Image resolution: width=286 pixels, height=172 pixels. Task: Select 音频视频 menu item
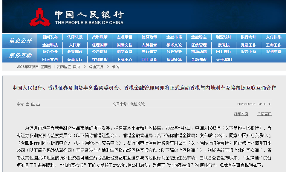point(174,51)
